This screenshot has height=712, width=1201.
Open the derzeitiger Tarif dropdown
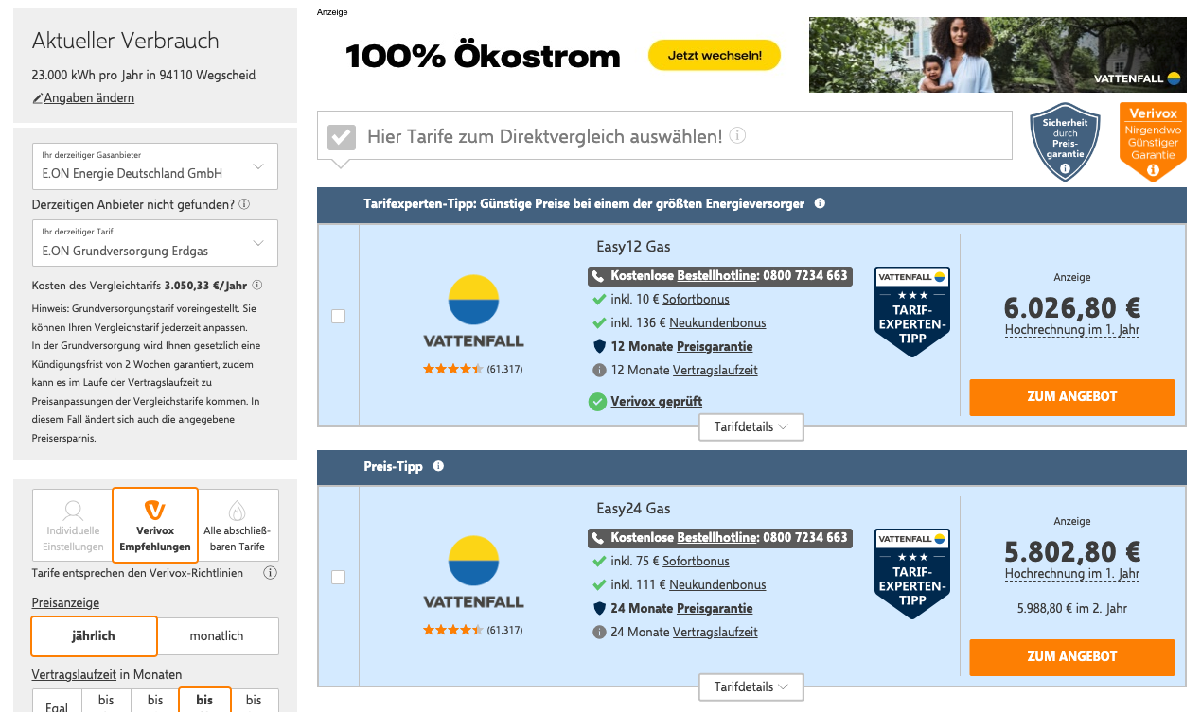pos(155,243)
